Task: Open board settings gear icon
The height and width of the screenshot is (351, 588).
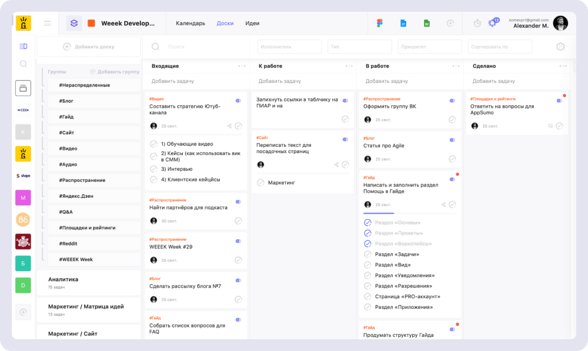Action: point(560,47)
